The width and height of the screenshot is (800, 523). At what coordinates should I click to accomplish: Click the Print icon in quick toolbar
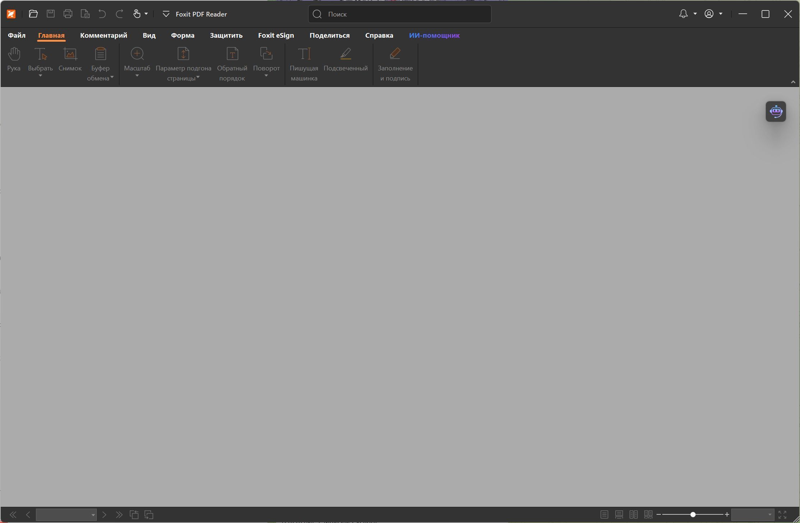tap(68, 14)
